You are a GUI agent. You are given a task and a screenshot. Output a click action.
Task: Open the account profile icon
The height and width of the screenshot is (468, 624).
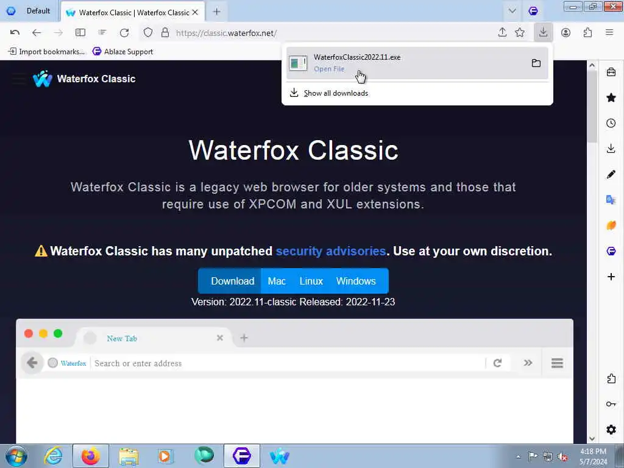(x=565, y=33)
